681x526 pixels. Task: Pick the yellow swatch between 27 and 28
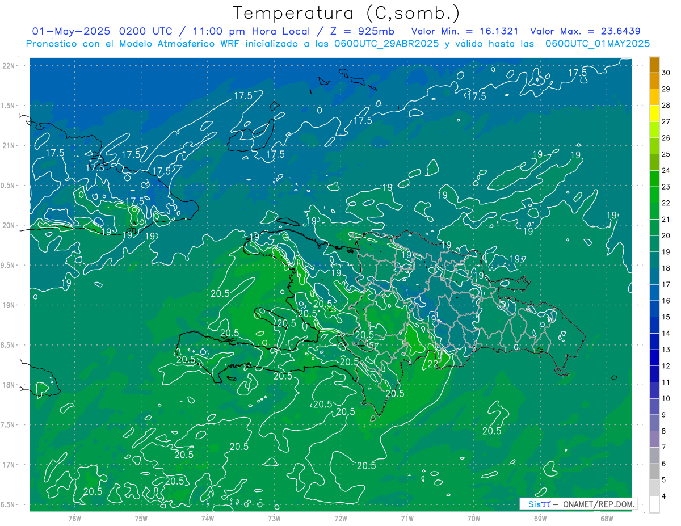[654, 113]
